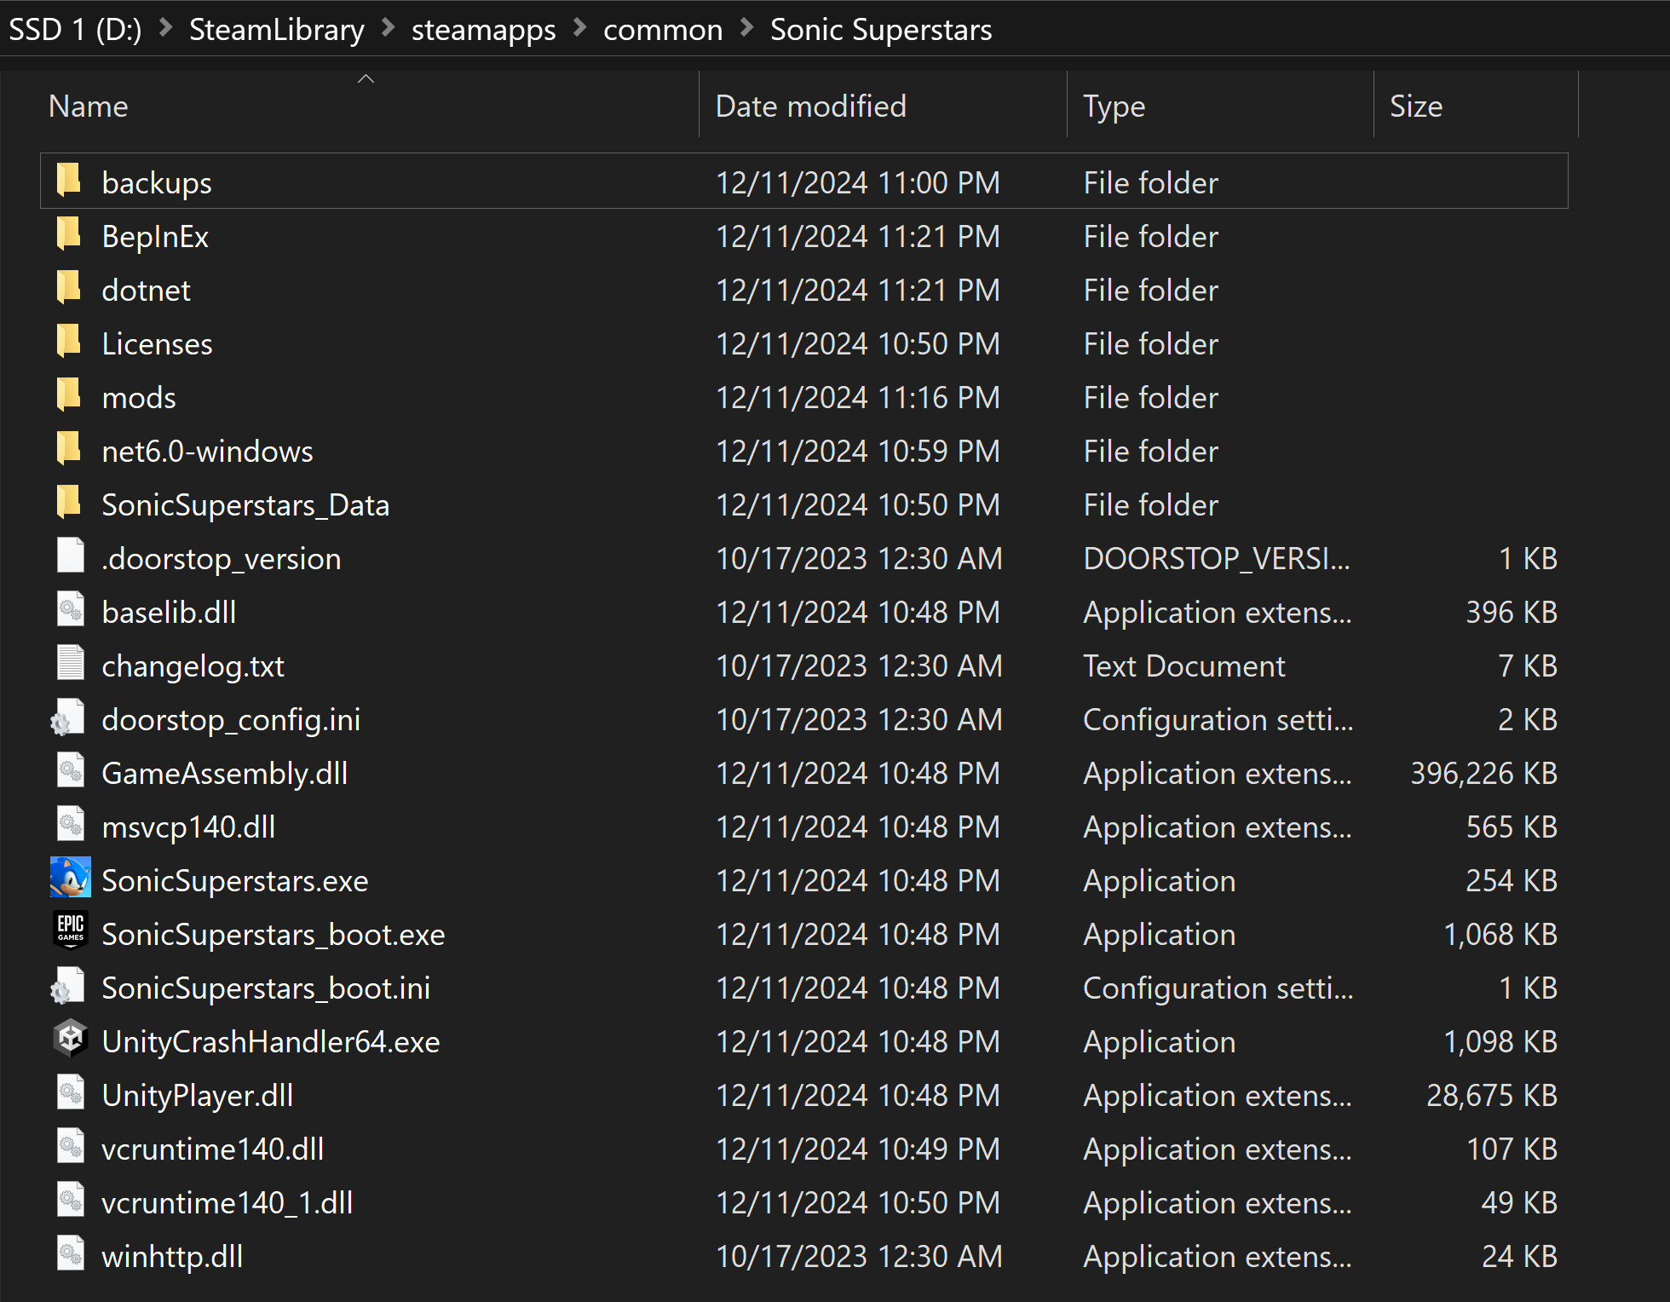The width and height of the screenshot is (1670, 1302).
Task: Click the document icon for changelog.txt
Action: pos(71,665)
